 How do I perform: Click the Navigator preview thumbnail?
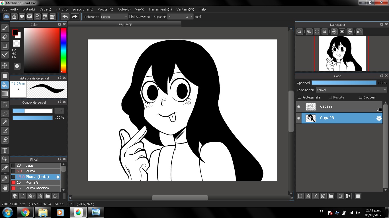pyautogui.click(x=342, y=54)
